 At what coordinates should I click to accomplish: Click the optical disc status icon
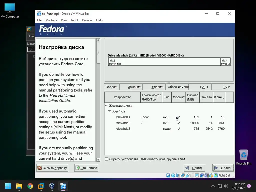(173, 175)
